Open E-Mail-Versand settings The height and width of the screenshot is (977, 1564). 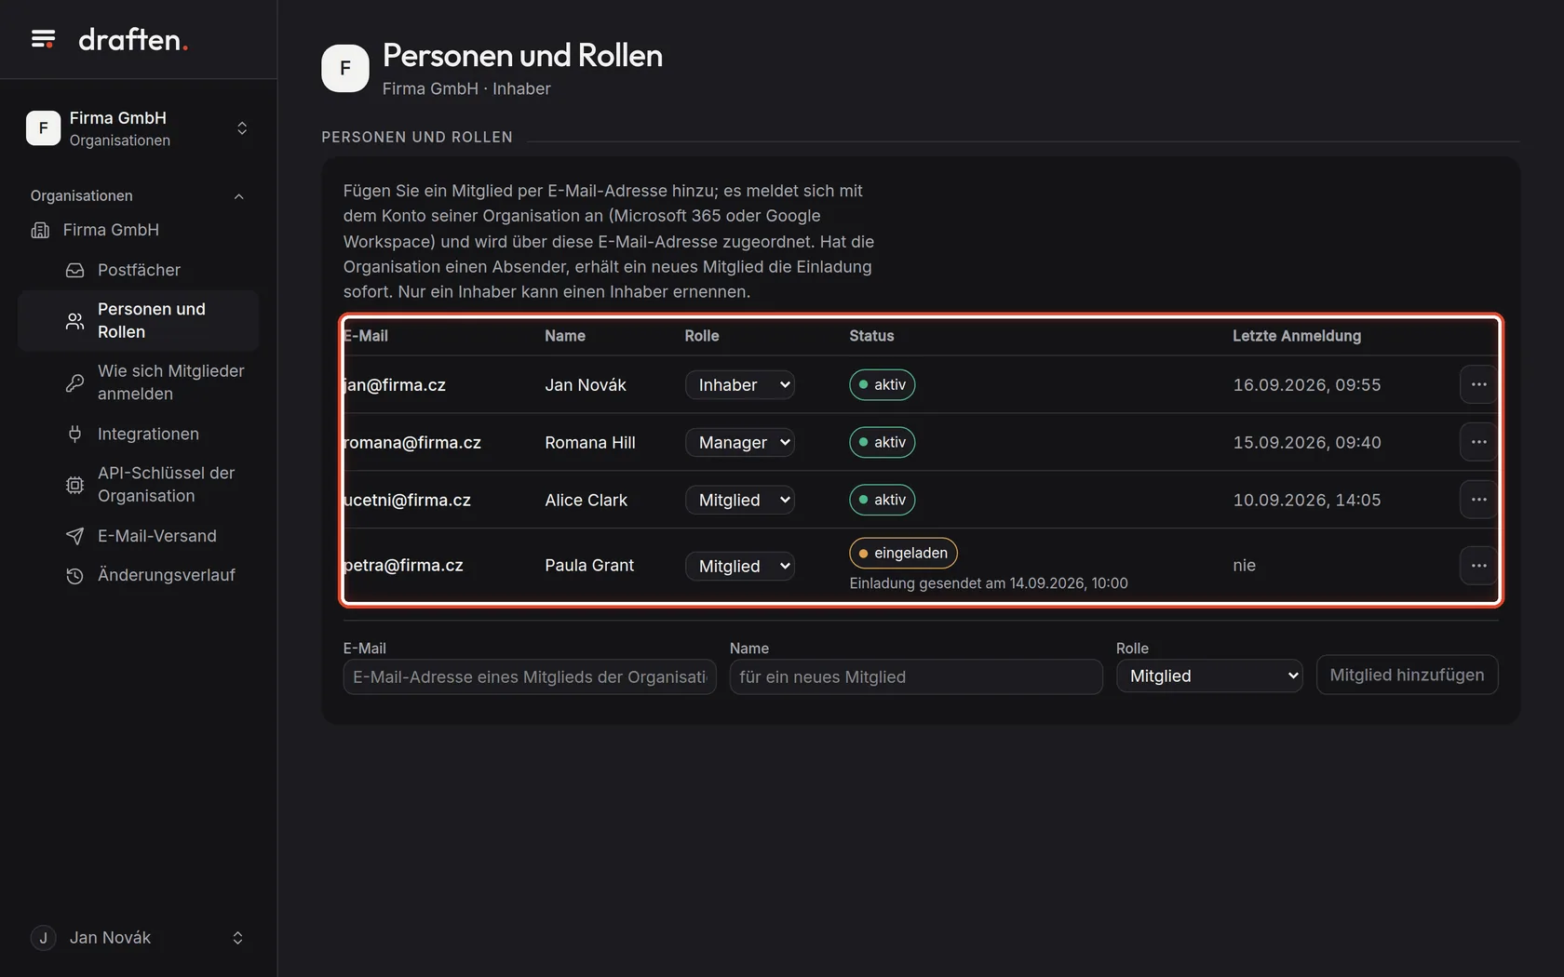click(156, 536)
